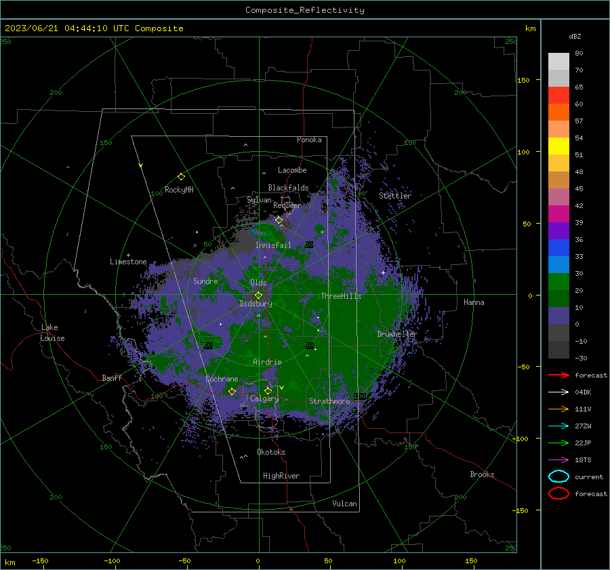610x570 pixels.
Task: Pick the bright green swatch between 30 and 20
Action: 558,282
